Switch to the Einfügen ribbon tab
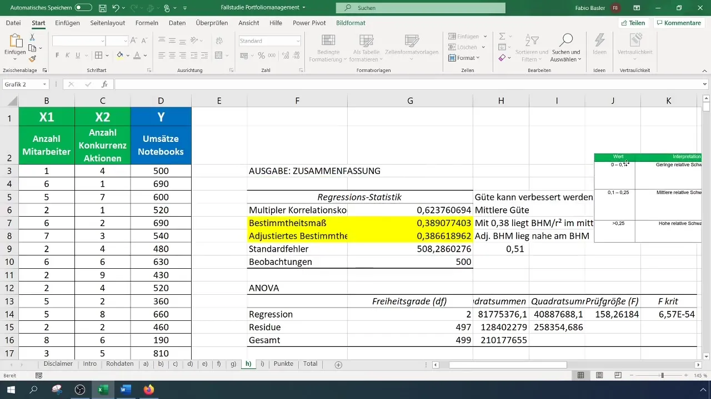Screen dimensions: 711x399 pos(67,23)
